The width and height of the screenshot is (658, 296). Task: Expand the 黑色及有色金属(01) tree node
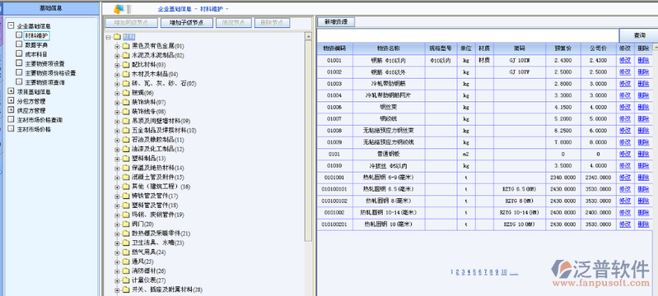coord(117,46)
